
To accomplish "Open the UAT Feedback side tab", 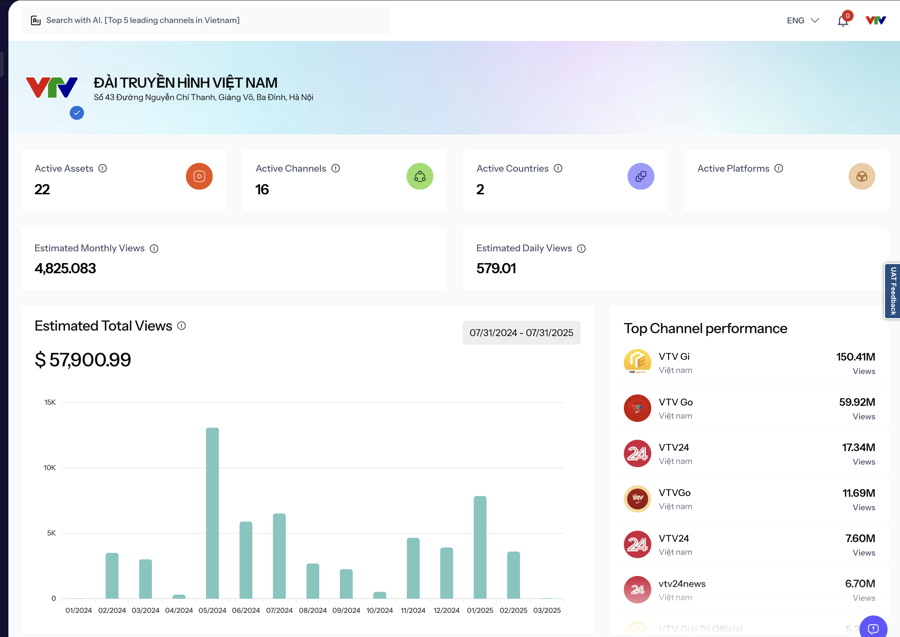I will (893, 291).
